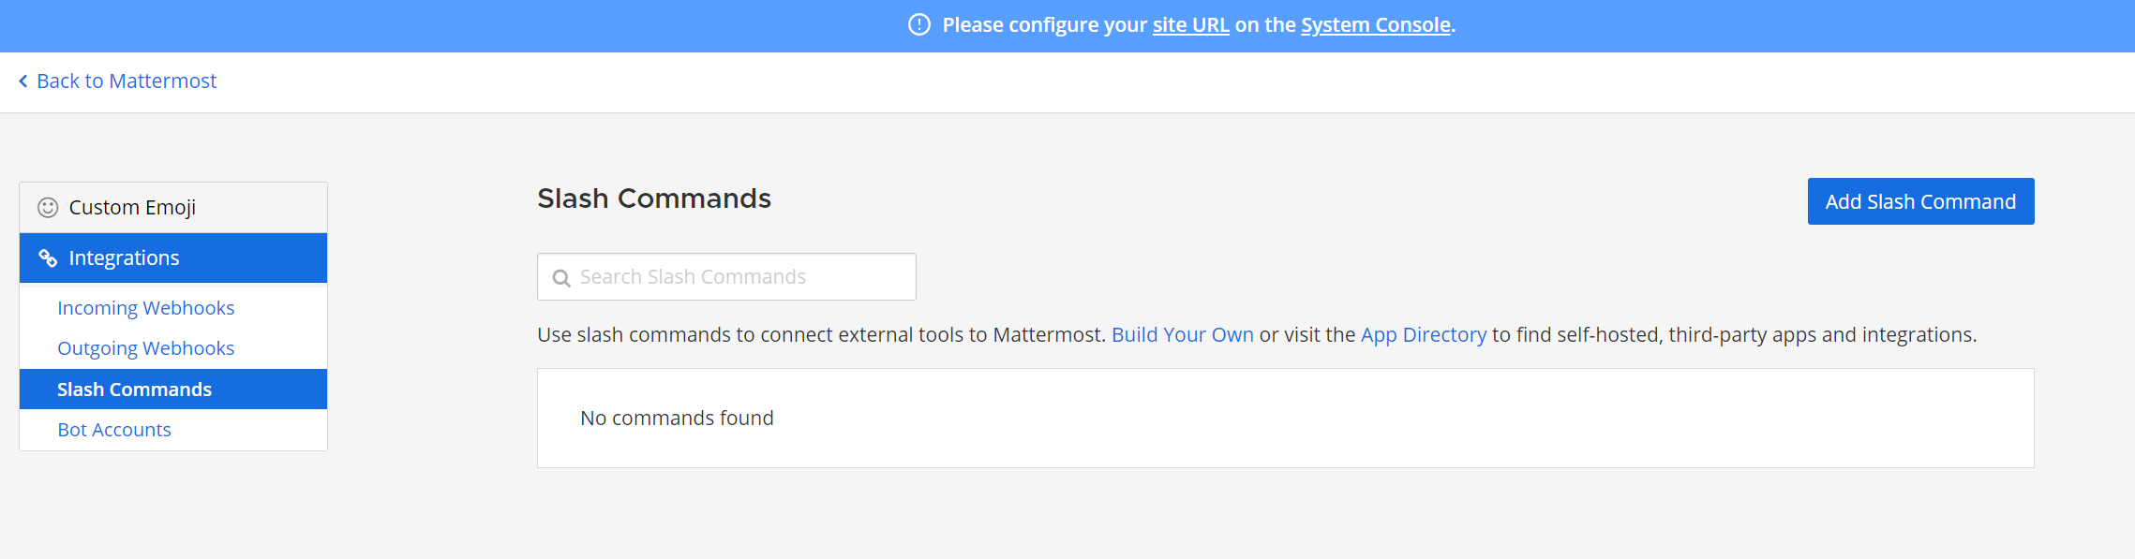Open the System Console link
This screenshot has width=2135, height=559.
[1376, 25]
